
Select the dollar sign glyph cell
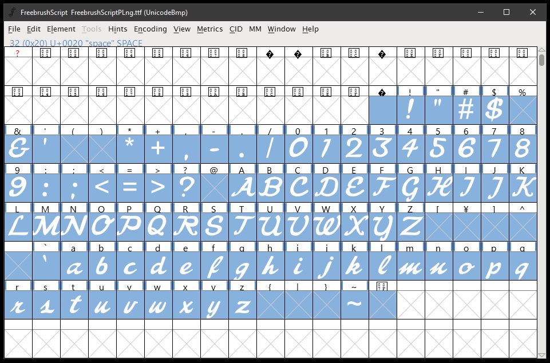coord(495,111)
